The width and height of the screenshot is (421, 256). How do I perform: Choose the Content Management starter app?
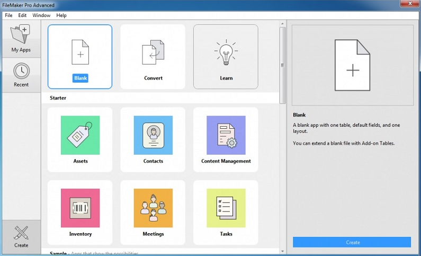(226, 140)
